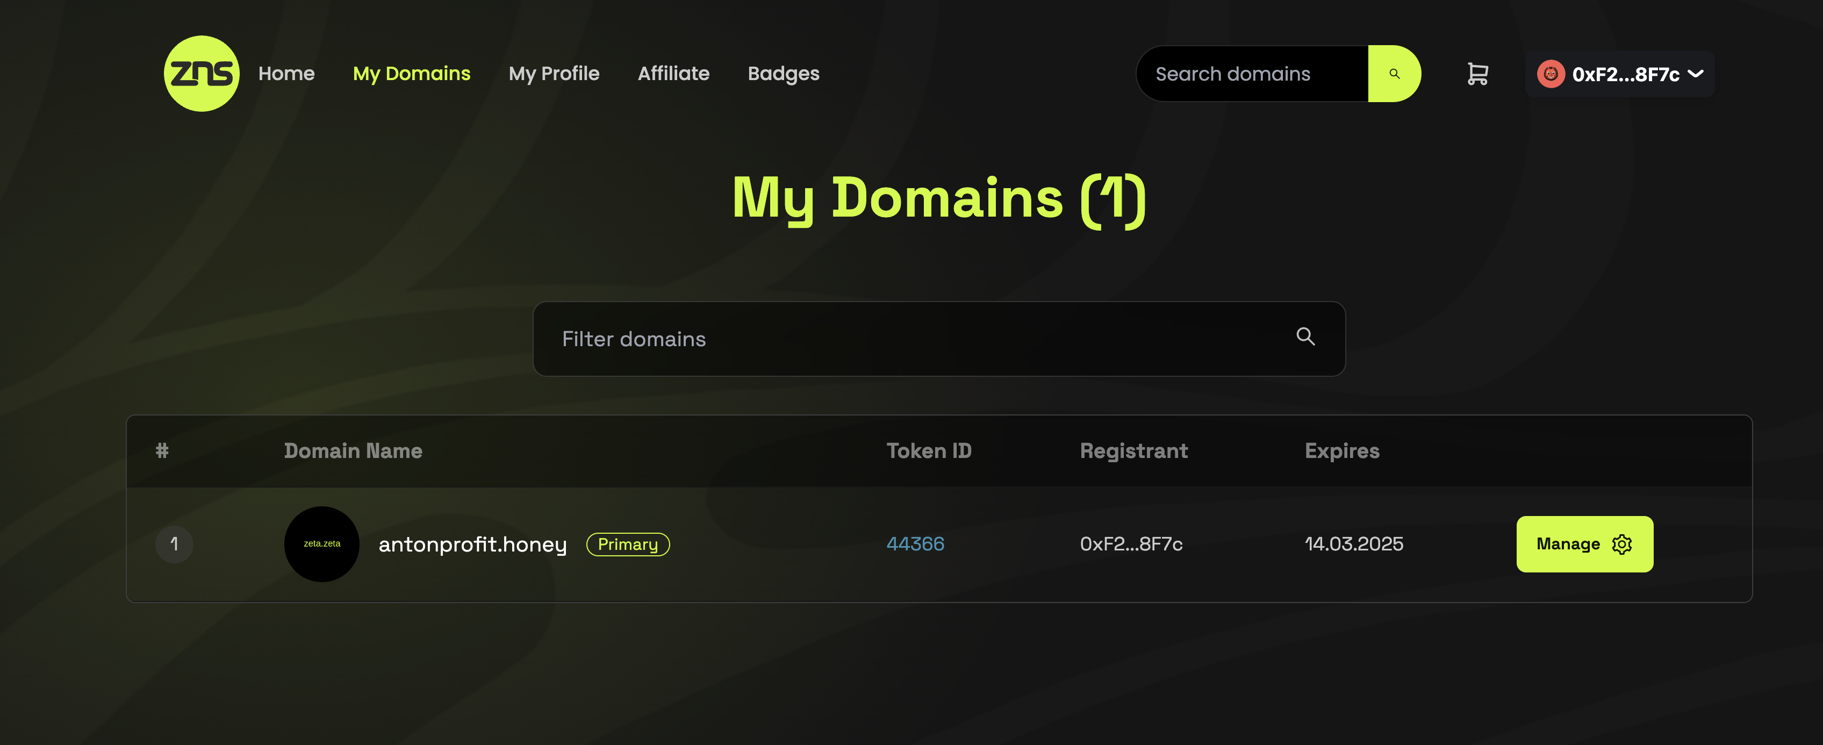The height and width of the screenshot is (745, 1823).
Task: Click the zeta.zeta domain avatar
Action: (x=322, y=543)
